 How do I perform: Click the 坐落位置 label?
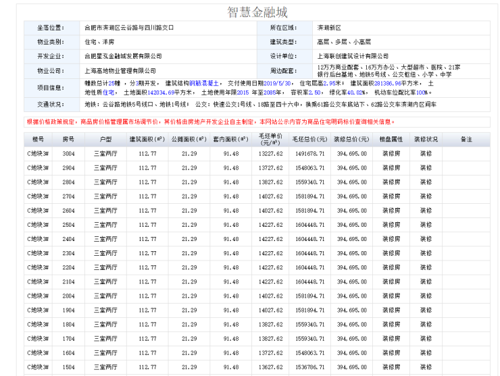51,28
